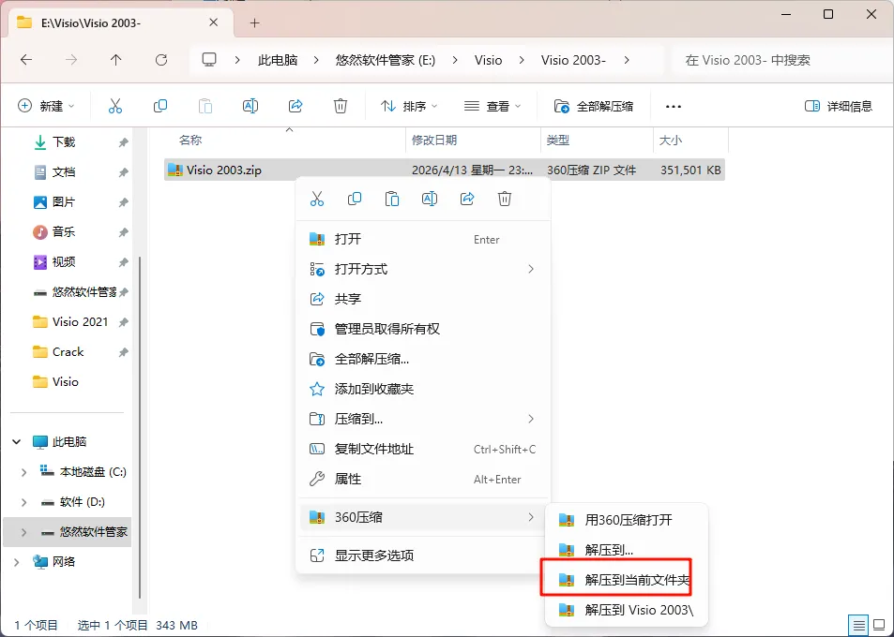
Task: Select the Visio 2003.zip file
Action: [x=444, y=170]
